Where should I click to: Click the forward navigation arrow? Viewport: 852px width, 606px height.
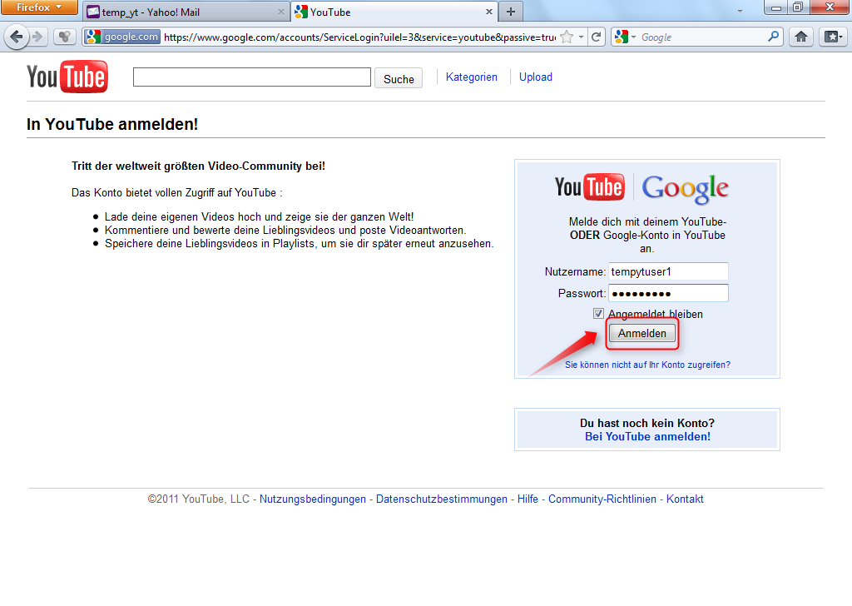pyautogui.click(x=39, y=37)
